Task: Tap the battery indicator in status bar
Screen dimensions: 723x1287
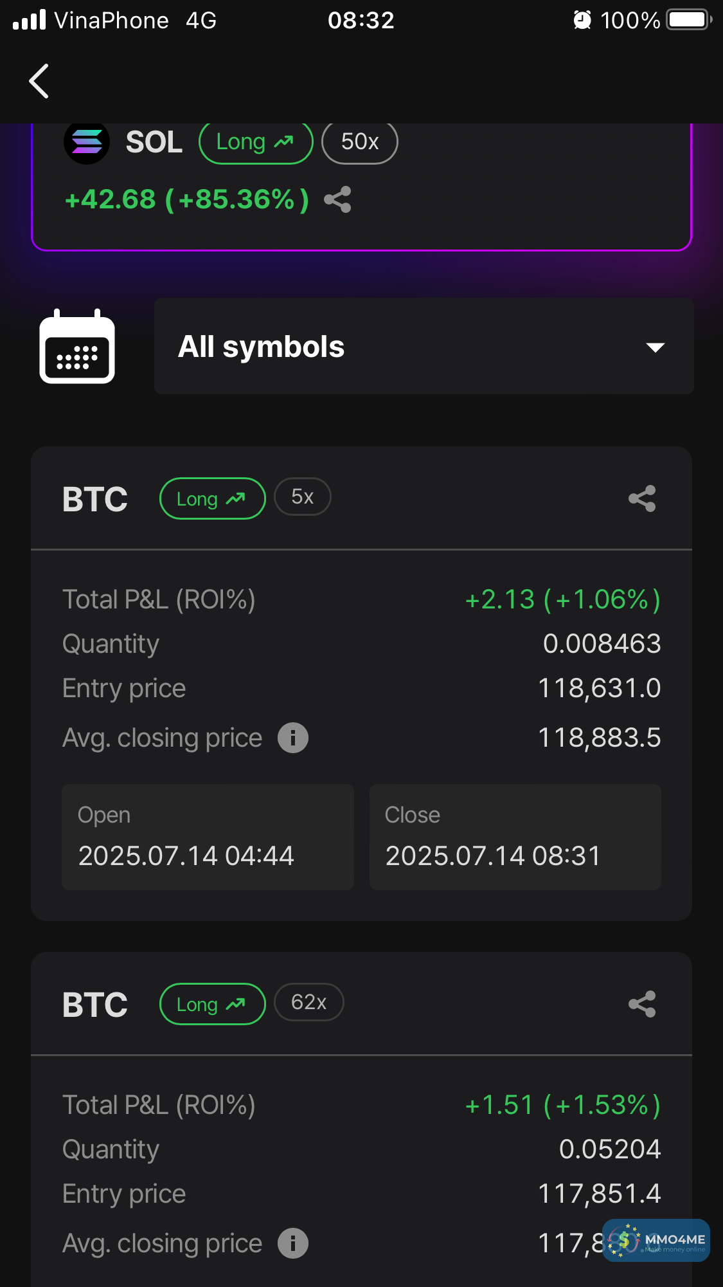Action: pyautogui.click(x=688, y=20)
